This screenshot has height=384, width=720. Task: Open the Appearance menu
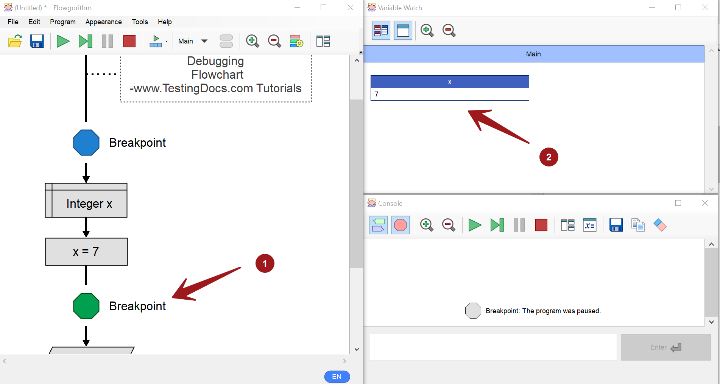(x=103, y=22)
